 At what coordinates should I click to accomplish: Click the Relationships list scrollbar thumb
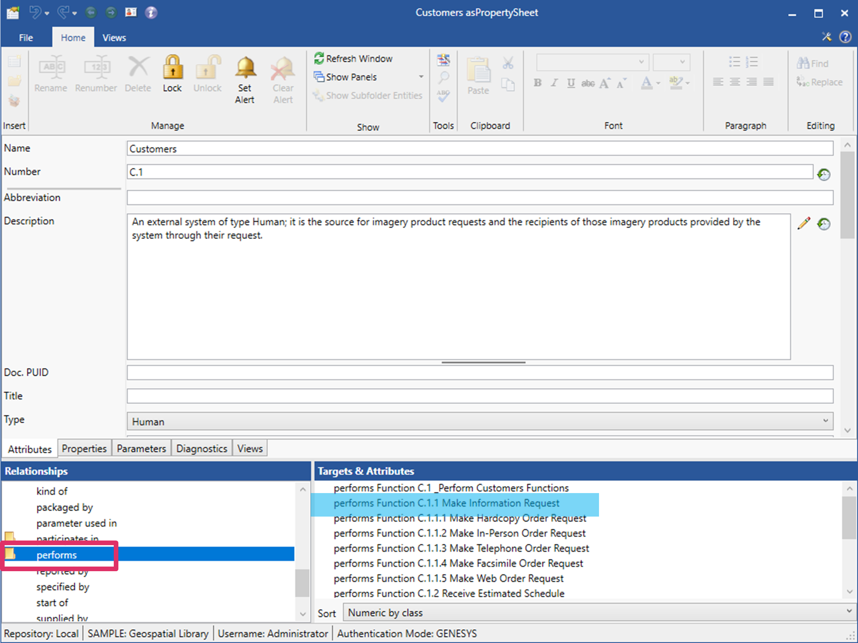click(x=302, y=582)
